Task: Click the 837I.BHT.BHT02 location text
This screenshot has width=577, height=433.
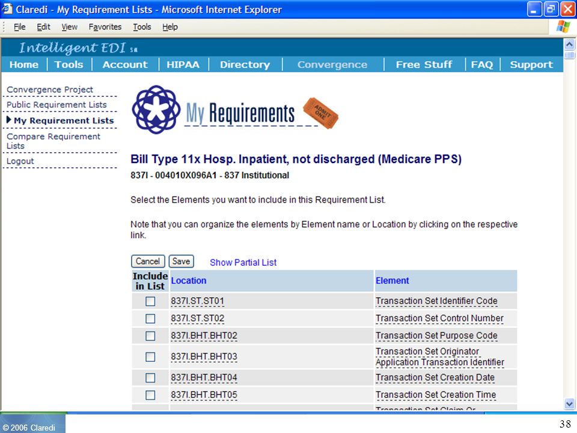Action: coord(204,336)
